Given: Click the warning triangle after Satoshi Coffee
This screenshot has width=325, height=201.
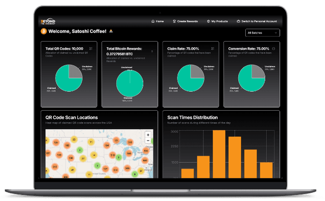Looking at the screenshot, I should (111, 31).
